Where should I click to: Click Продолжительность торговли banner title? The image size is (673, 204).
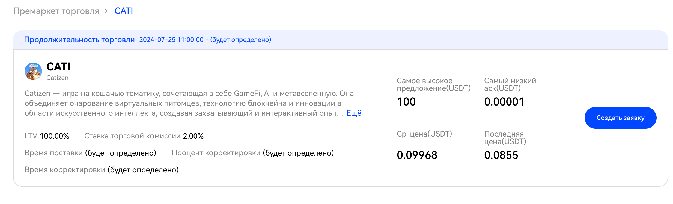pyautogui.click(x=79, y=40)
